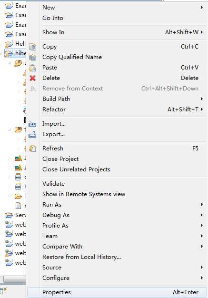The image size is (208, 298).
Task: Open Properties at the menu bottom
Action: [117, 292]
